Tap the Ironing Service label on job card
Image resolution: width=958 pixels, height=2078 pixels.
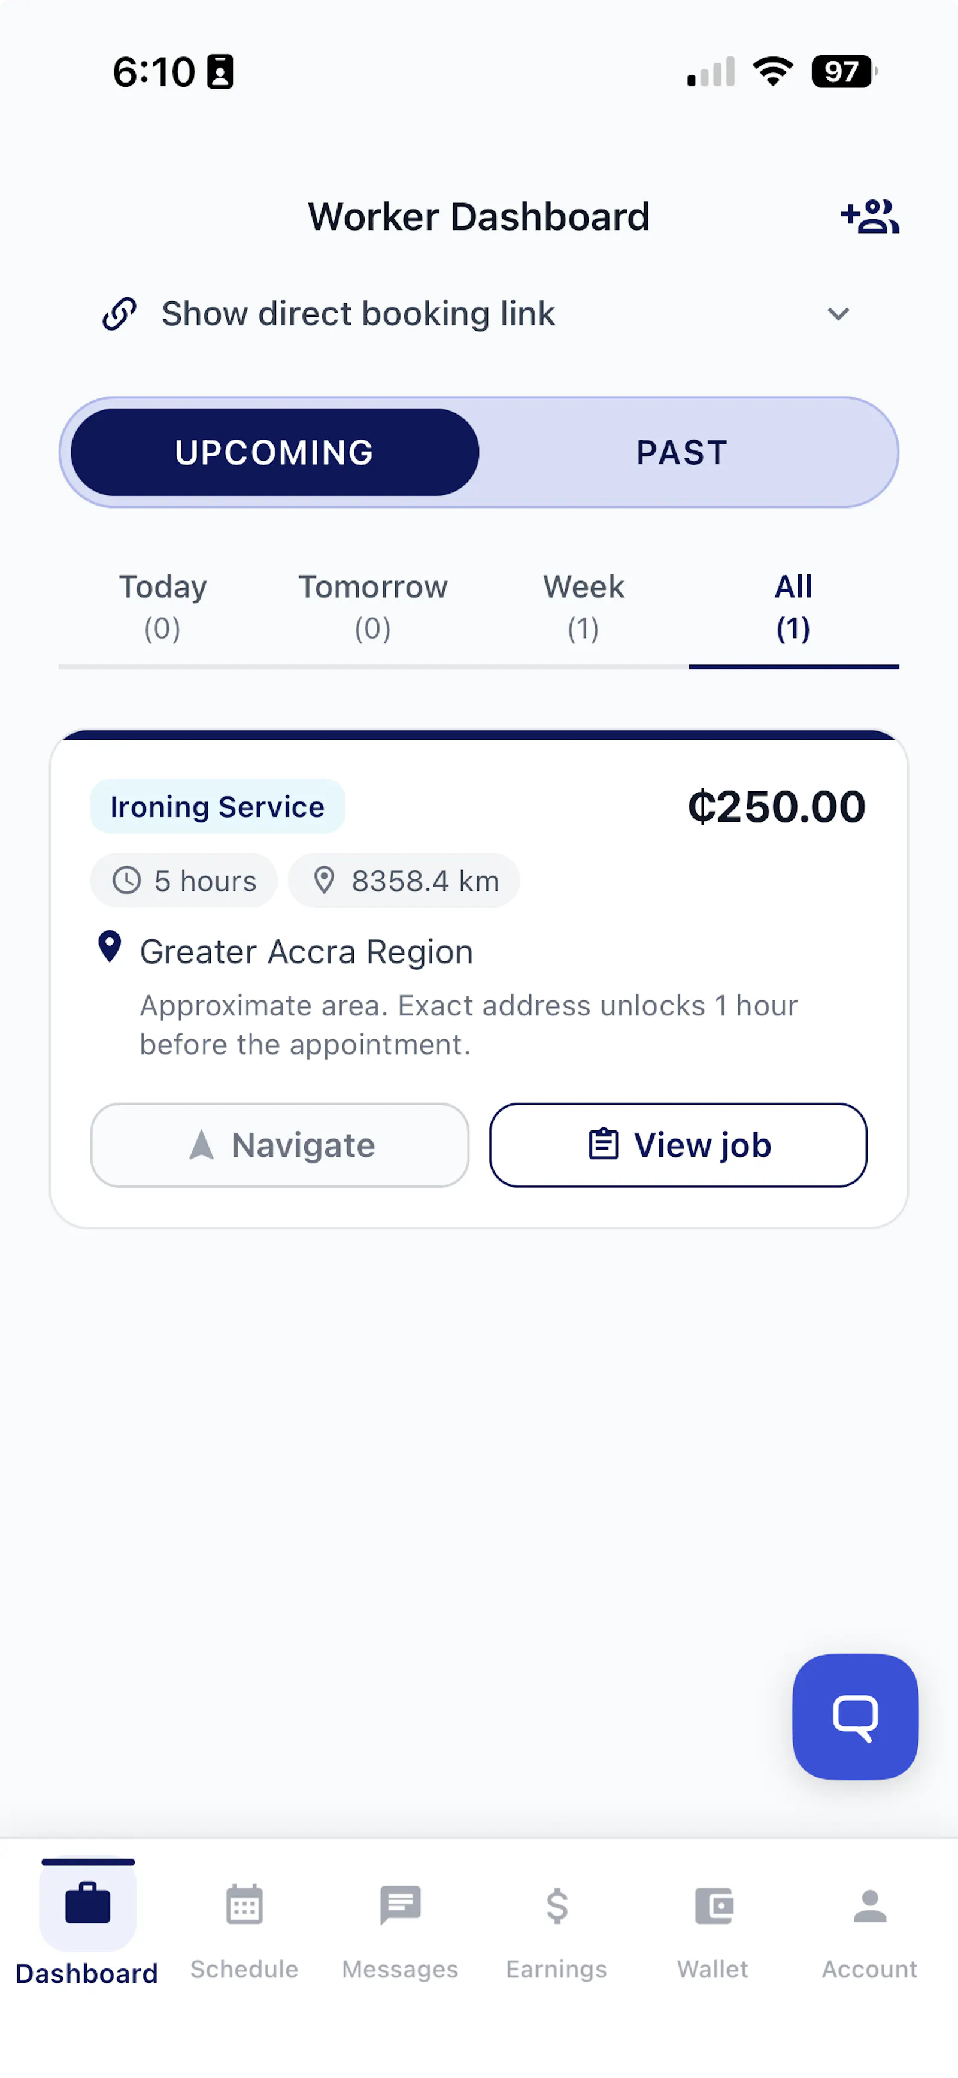tap(218, 806)
